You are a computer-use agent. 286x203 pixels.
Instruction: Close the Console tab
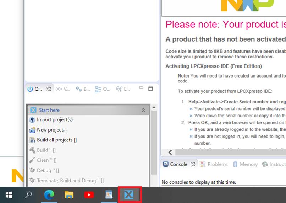pos(193,164)
